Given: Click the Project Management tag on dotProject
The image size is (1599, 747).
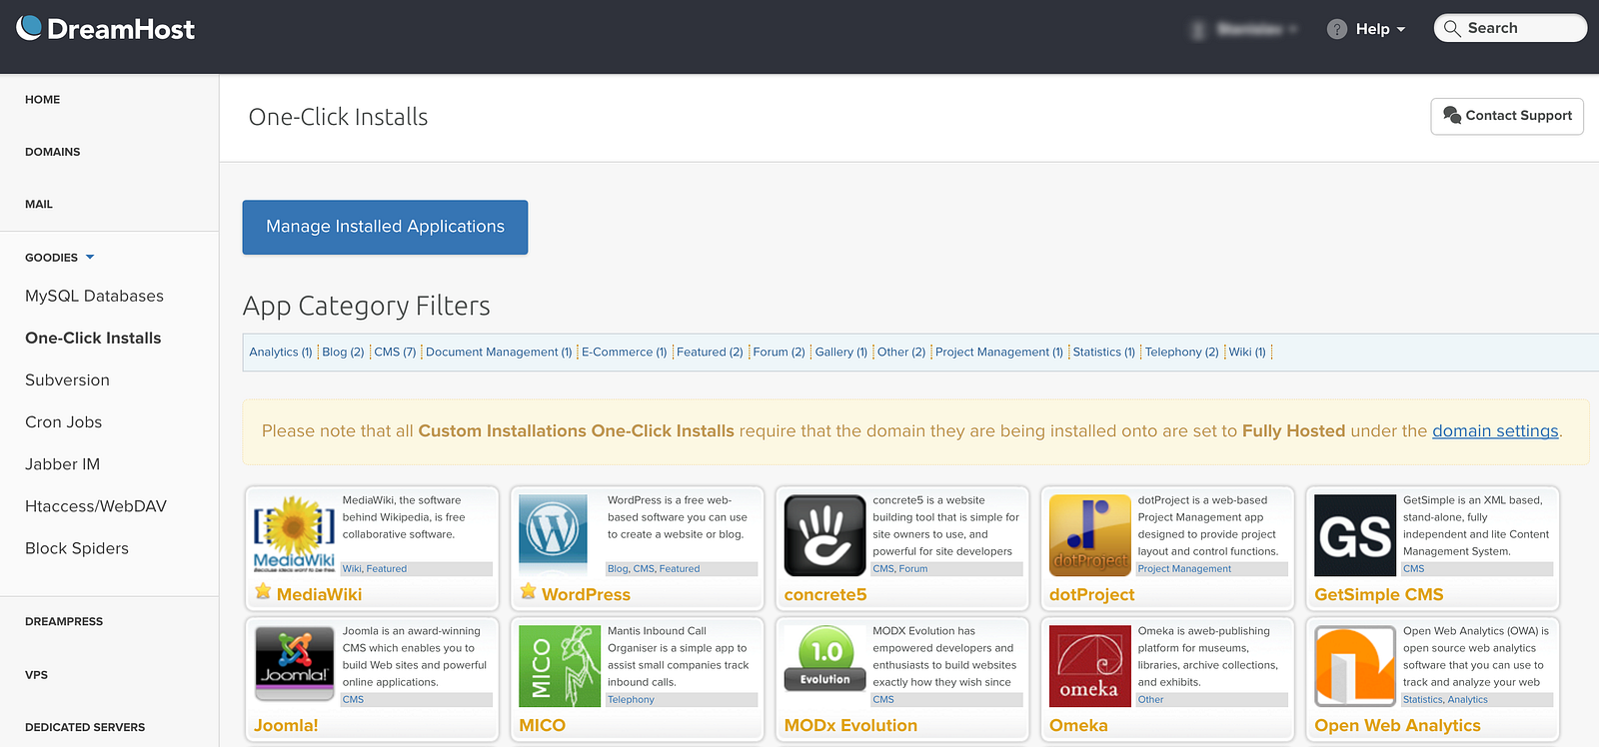Looking at the screenshot, I should click(1184, 569).
